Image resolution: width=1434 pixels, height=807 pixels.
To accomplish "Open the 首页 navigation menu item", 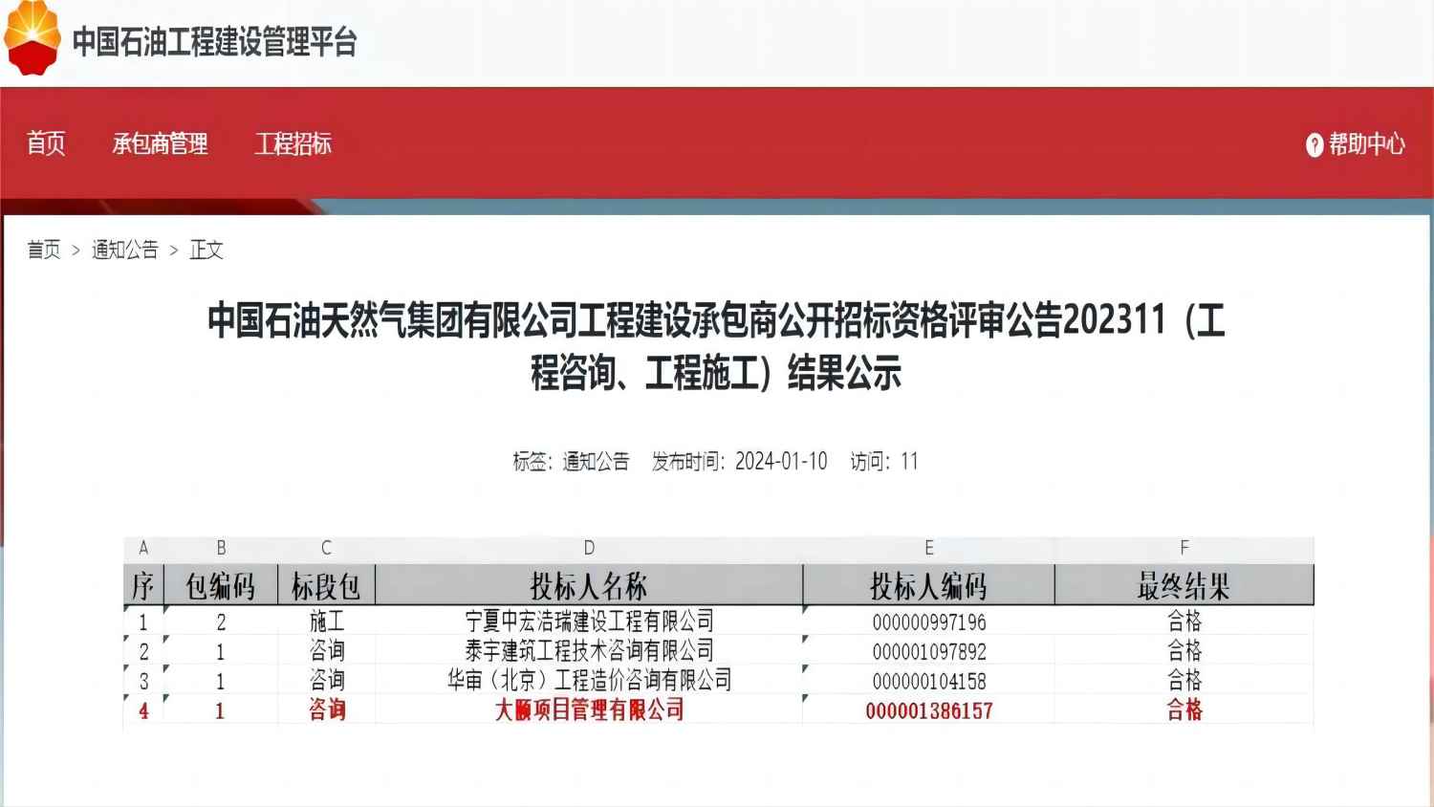I will tap(46, 143).
